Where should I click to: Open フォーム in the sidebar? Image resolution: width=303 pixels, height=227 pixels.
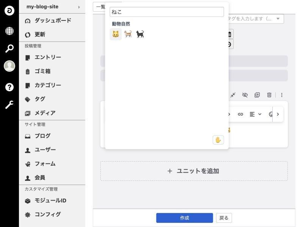[52, 164]
